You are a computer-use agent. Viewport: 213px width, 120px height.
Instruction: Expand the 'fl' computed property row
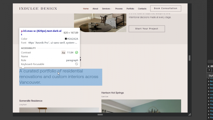(x=209, y=101)
